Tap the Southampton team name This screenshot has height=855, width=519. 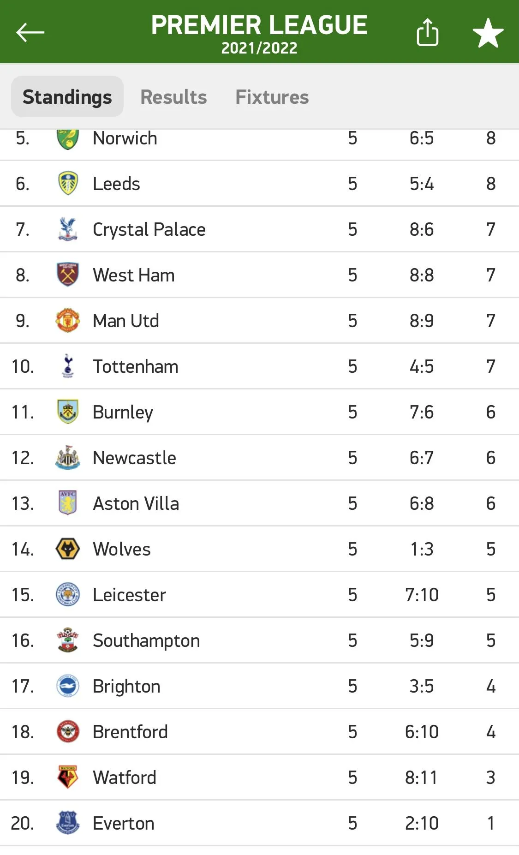pos(146,640)
